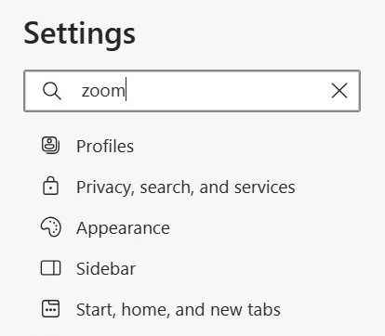This screenshot has height=336, width=385.
Task: Click the Sidebar panel layout icon
Action: 50,268
